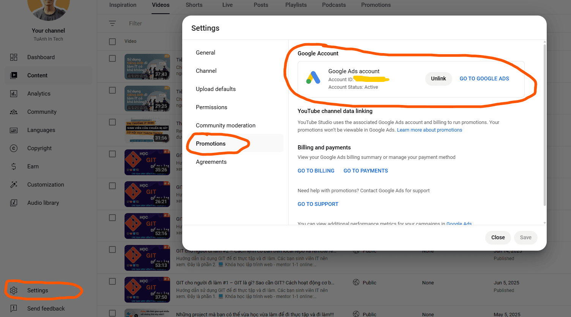Open the Community section icon
Image resolution: width=571 pixels, height=317 pixels.
point(14,111)
